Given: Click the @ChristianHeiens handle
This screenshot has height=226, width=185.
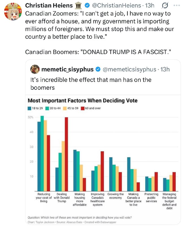Looking at the screenshot, I should pyautogui.click(x=116, y=5).
